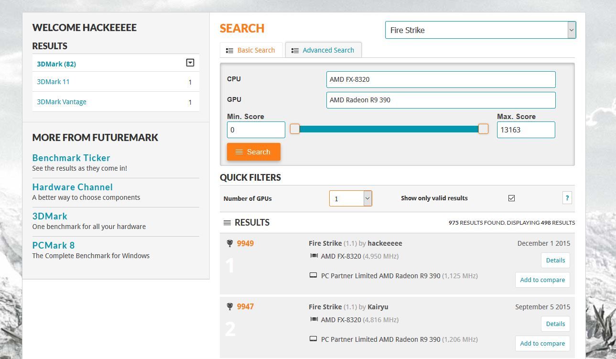Image resolution: width=616 pixels, height=359 pixels.
Task: Open score 9949 result
Action: [245, 243]
